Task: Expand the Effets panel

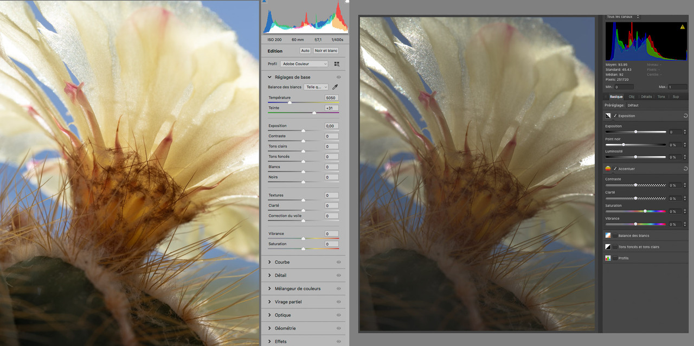Action: (x=270, y=341)
